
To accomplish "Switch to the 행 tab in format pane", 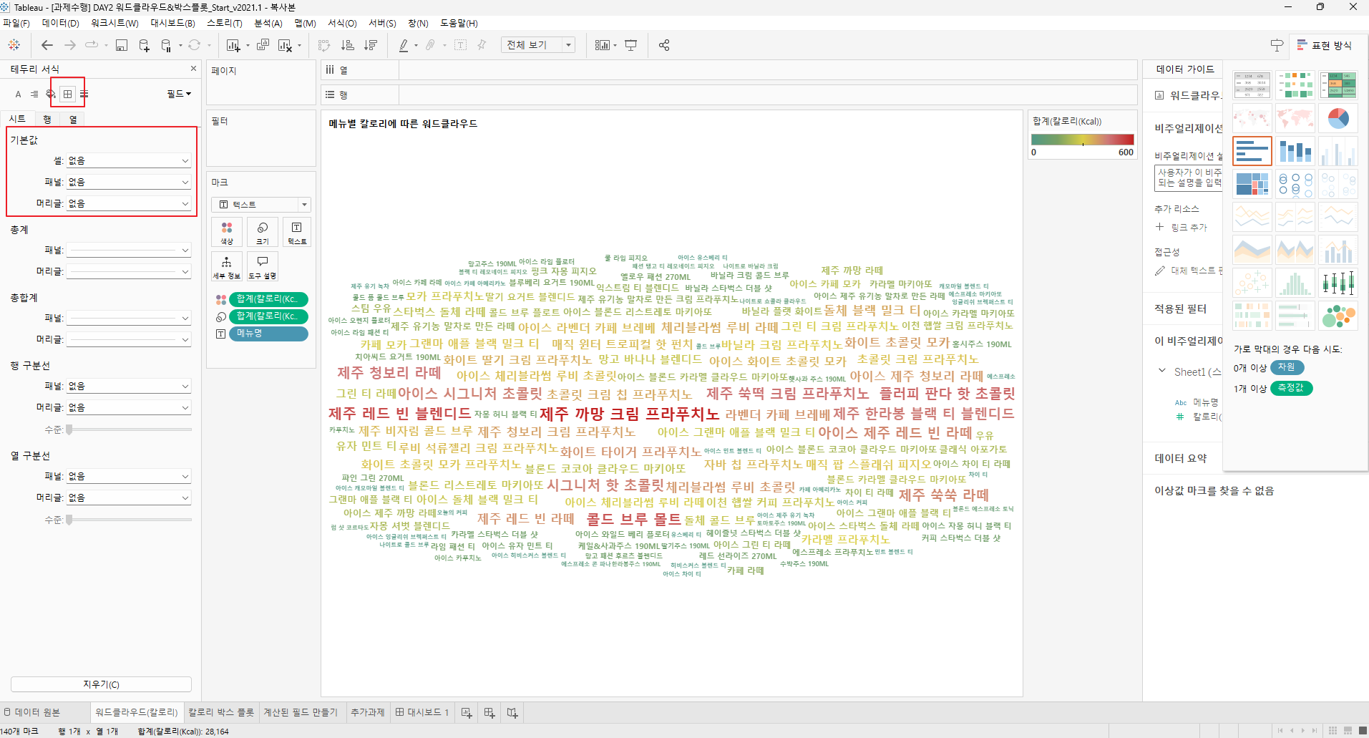I will point(47,119).
